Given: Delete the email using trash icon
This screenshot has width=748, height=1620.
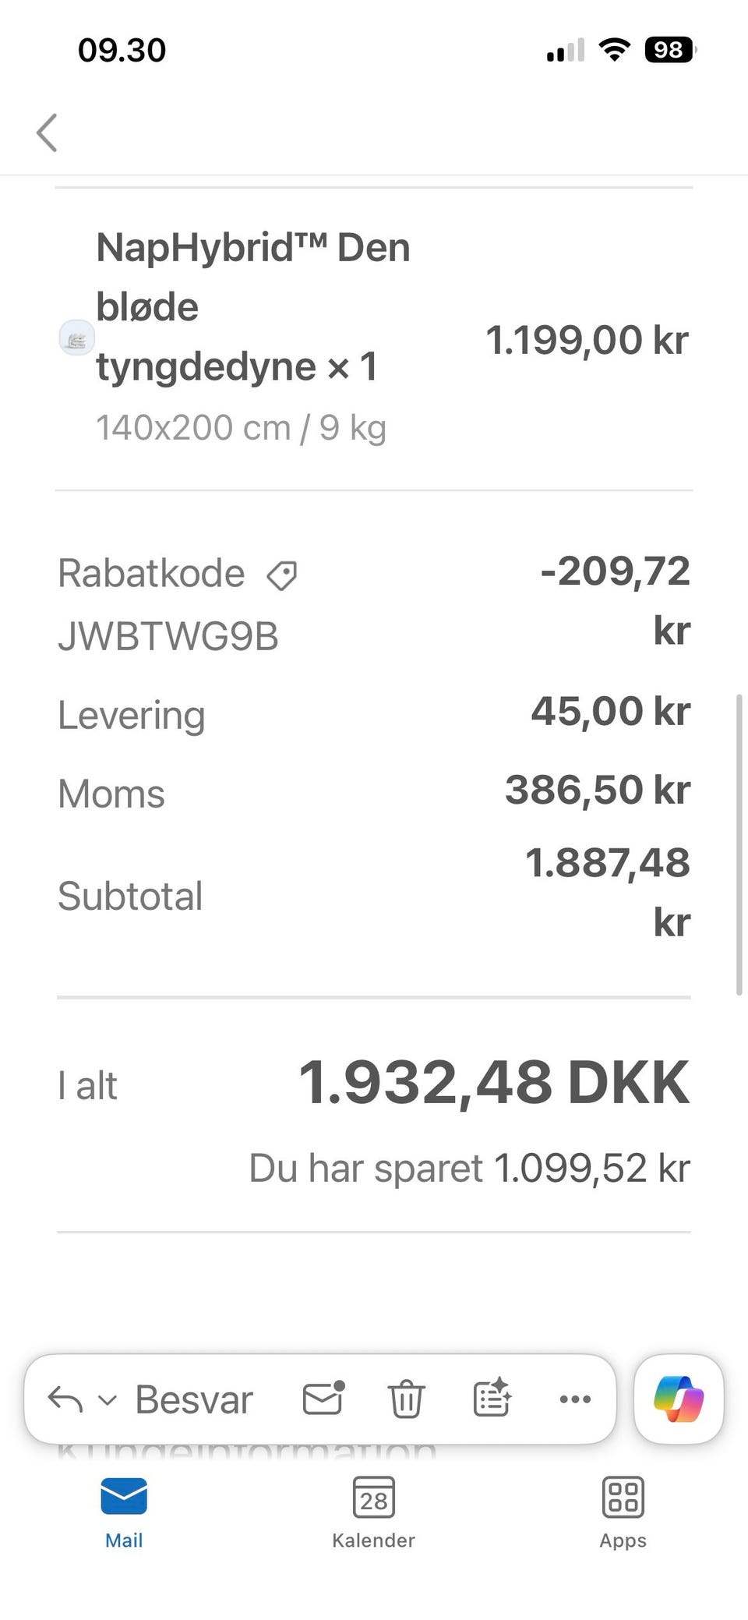Looking at the screenshot, I should 406,1399.
